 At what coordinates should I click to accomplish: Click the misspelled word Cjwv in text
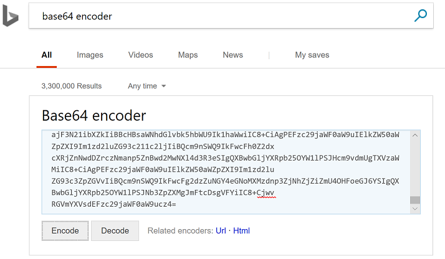click(x=266, y=192)
